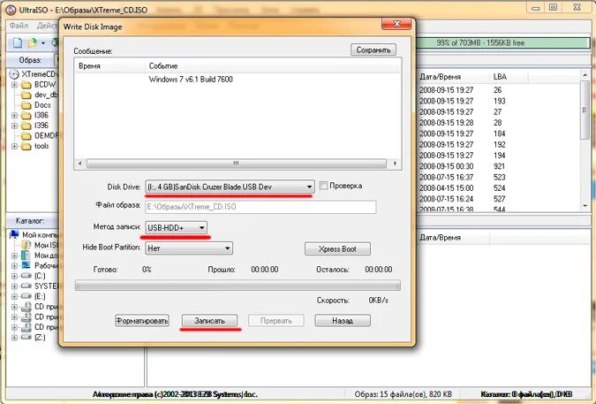The height and width of the screenshot is (404, 596).
Task: Click the Xpress Boot button
Action: pos(337,248)
